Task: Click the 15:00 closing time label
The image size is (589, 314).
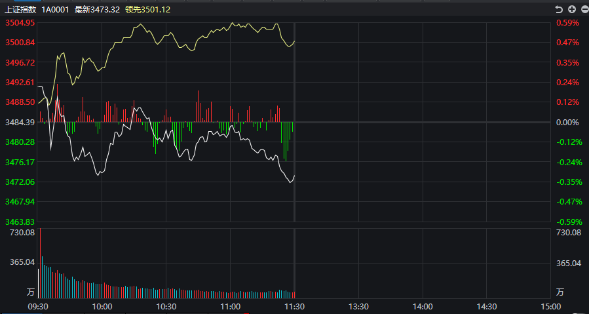Action: pyautogui.click(x=551, y=306)
